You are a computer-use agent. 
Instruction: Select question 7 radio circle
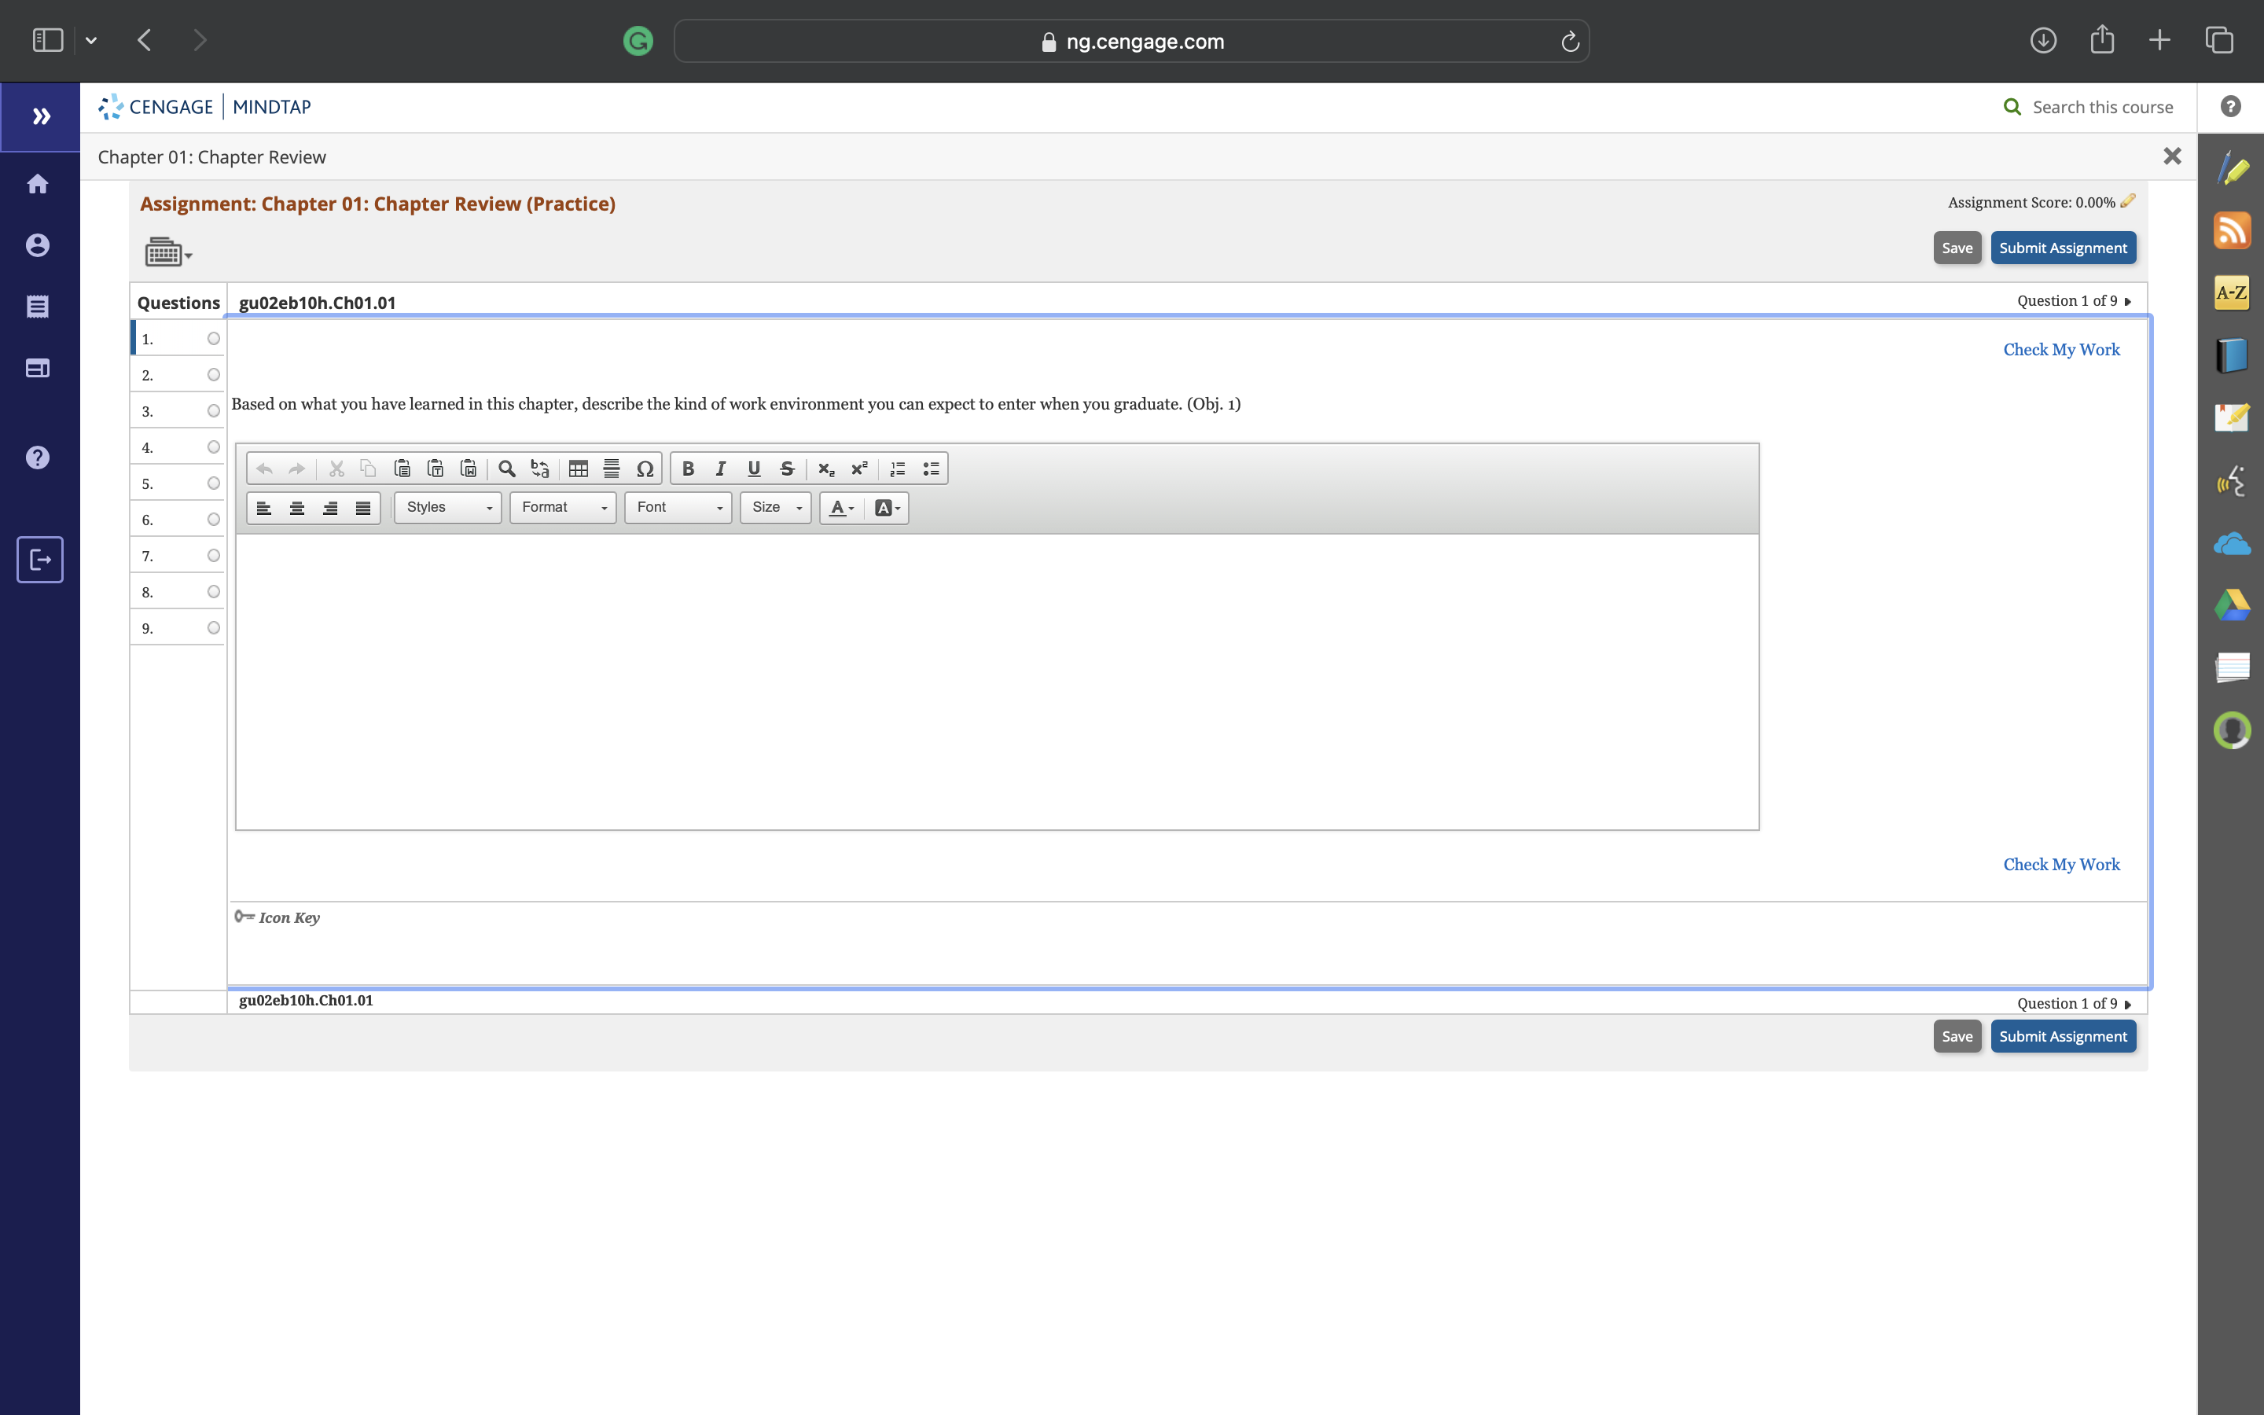point(213,556)
